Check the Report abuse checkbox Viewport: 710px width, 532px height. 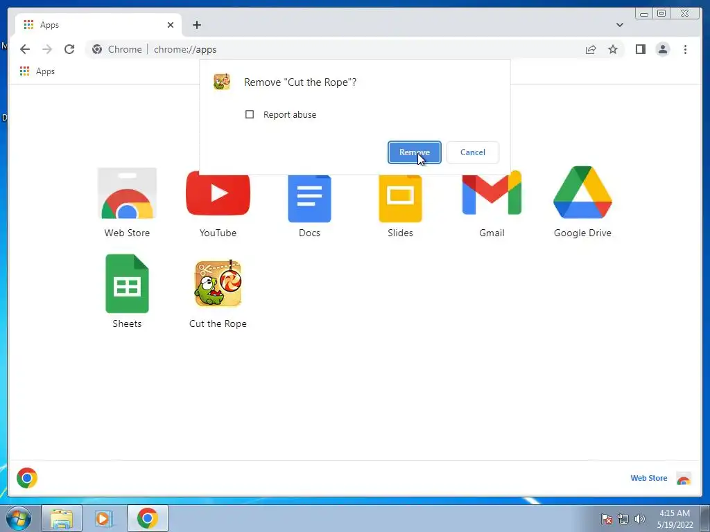click(250, 114)
